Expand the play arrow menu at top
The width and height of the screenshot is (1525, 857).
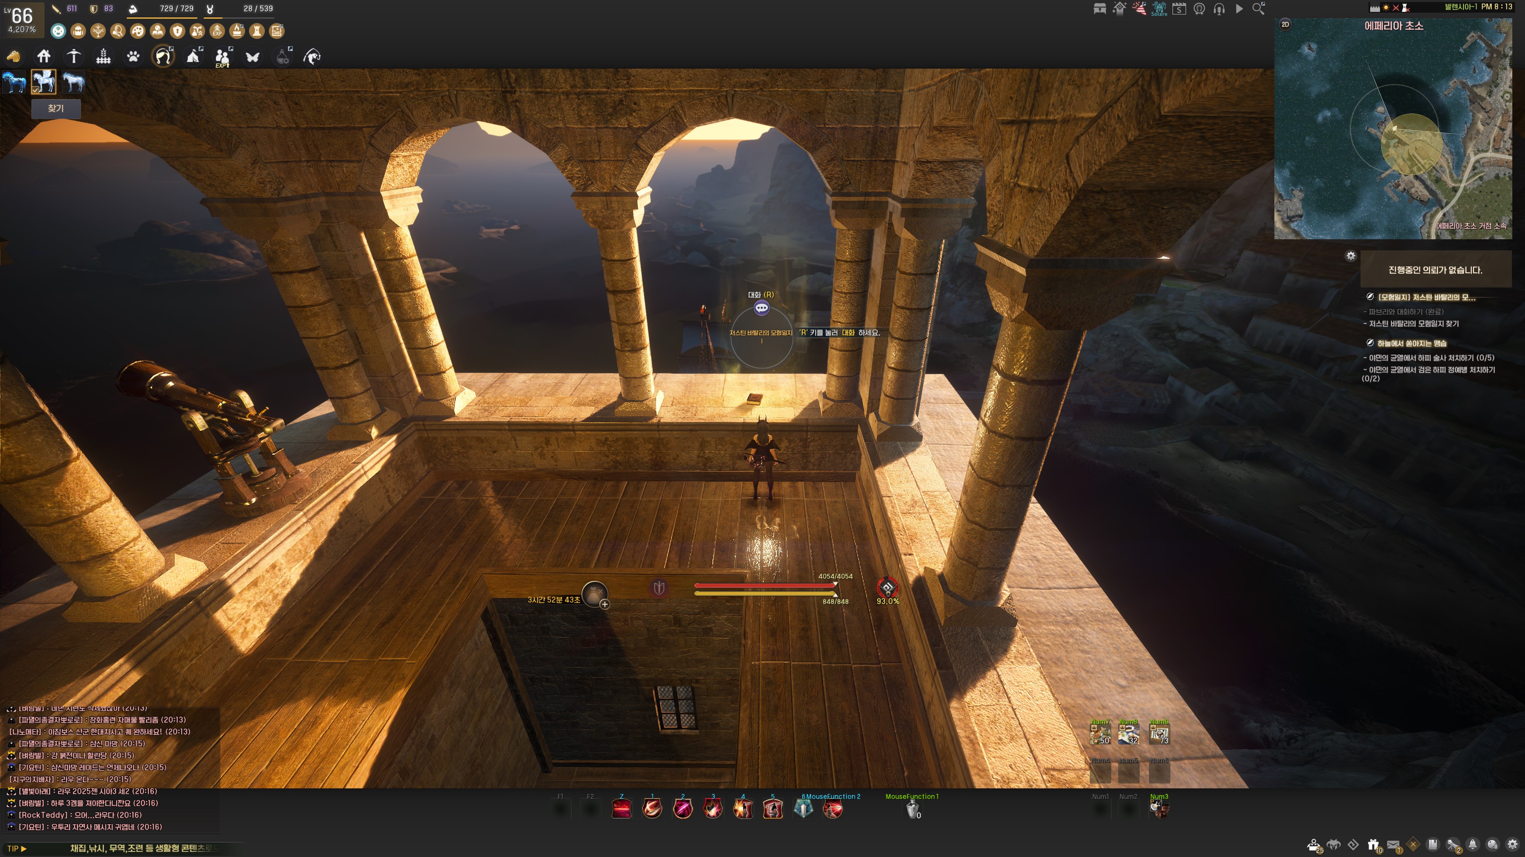click(x=1239, y=9)
